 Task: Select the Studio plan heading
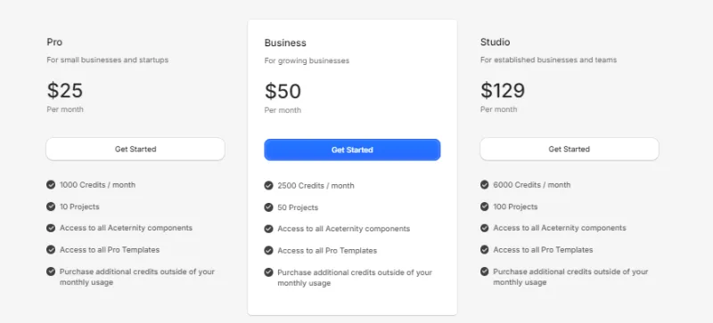point(496,42)
